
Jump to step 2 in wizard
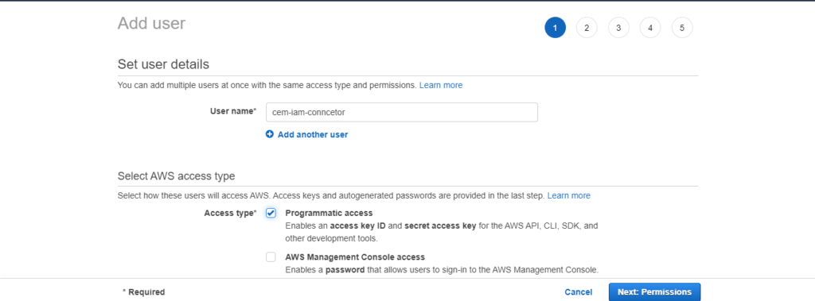[x=587, y=28]
